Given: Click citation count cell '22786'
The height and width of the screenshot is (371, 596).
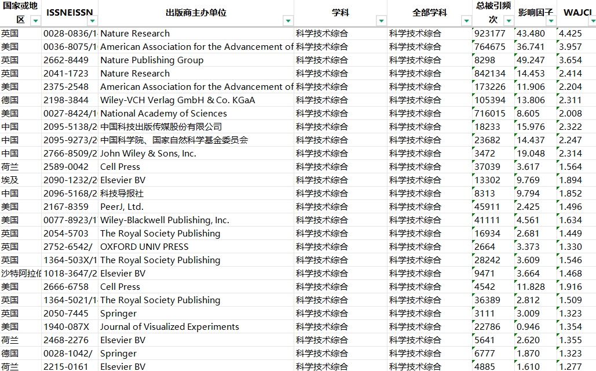Looking at the screenshot, I should 493,326.
